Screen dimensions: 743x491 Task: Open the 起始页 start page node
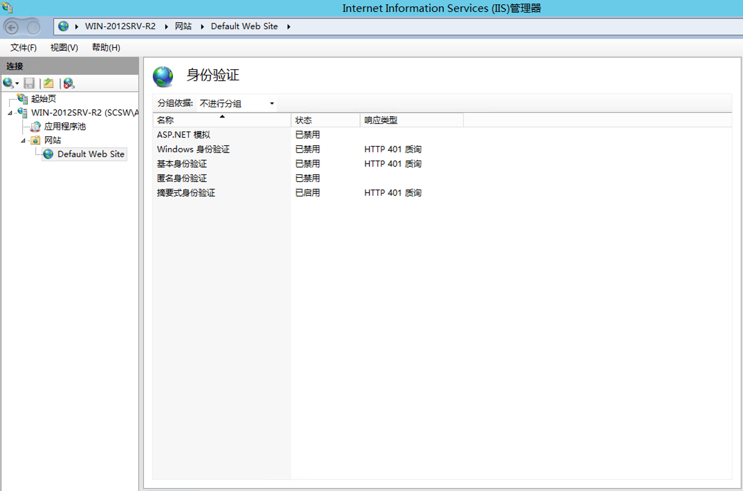(43, 99)
